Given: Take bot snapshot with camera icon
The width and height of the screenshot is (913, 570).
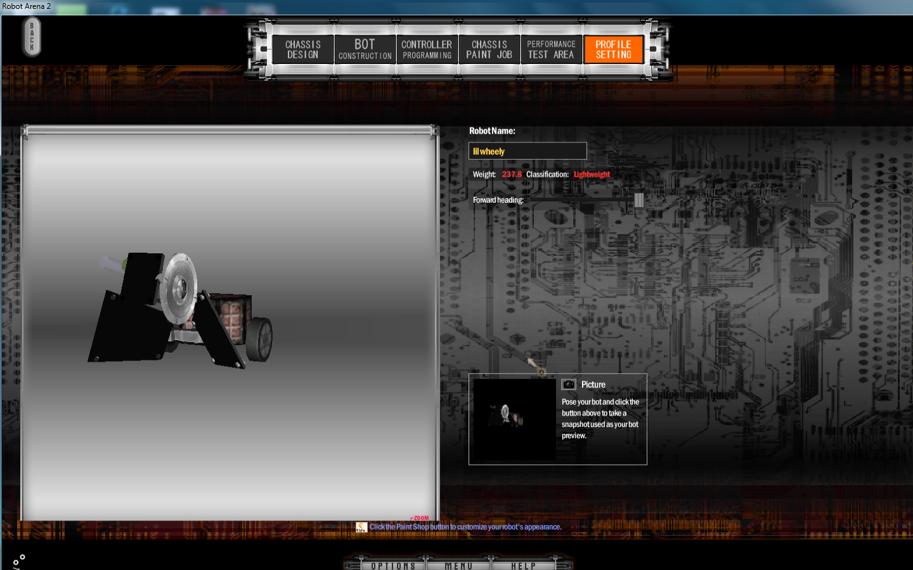Looking at the screenshot, I should (x=569, y=384).
